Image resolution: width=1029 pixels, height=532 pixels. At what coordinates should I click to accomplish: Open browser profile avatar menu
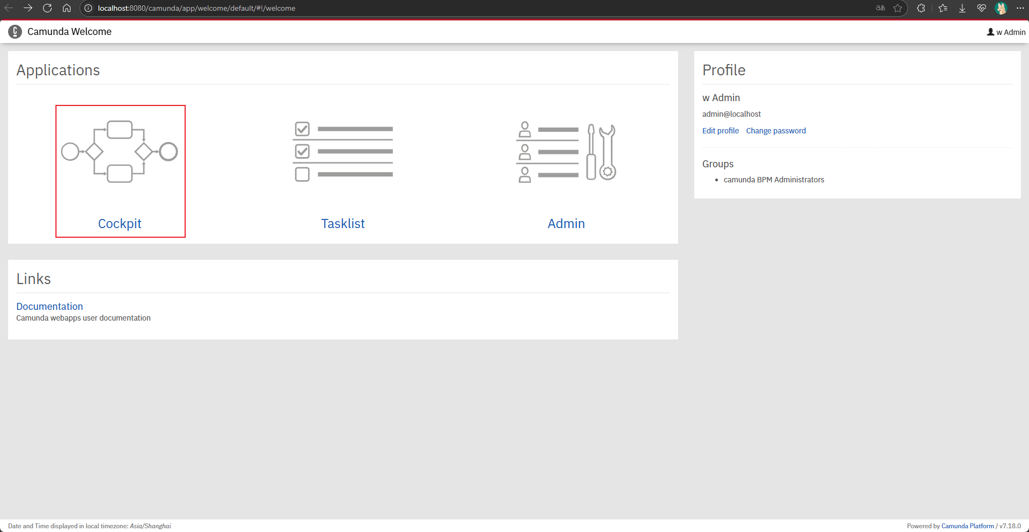[x=1001, y=8]
